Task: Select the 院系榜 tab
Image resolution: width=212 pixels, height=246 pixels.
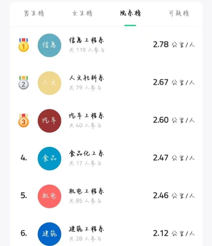Action: tap(130, 13)
